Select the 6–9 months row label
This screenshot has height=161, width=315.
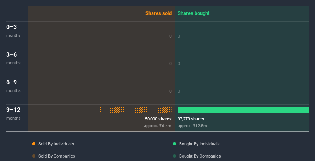(x=13, y=86)
